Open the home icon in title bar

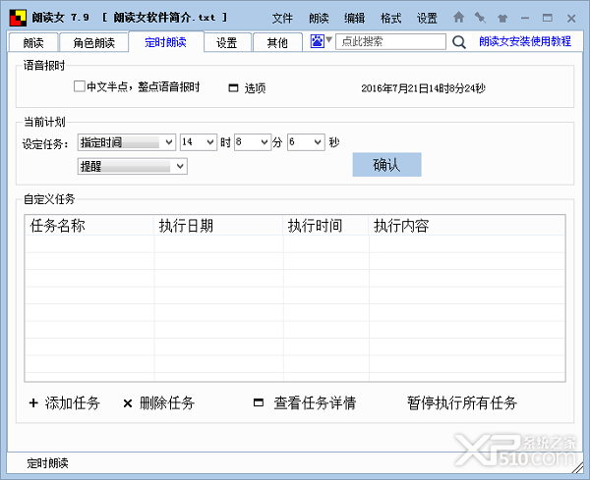click(458, 18)
